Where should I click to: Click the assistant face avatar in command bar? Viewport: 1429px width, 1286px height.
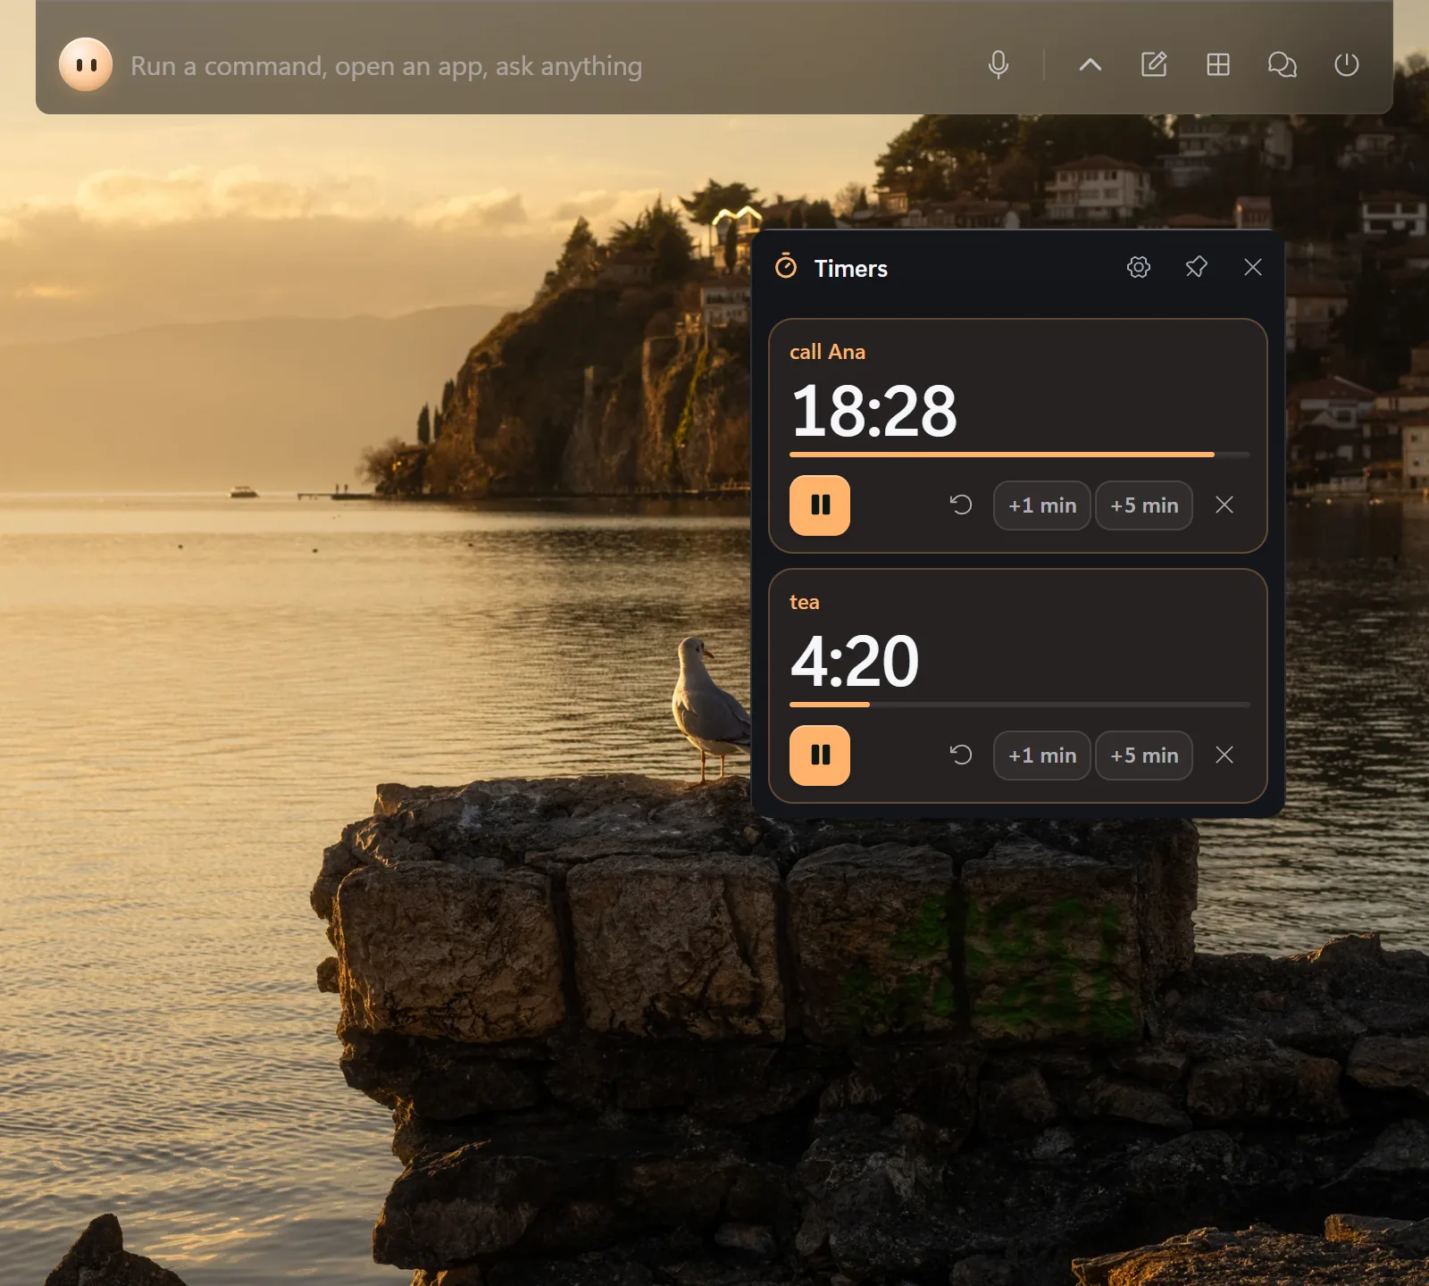[x=86, y=65]
